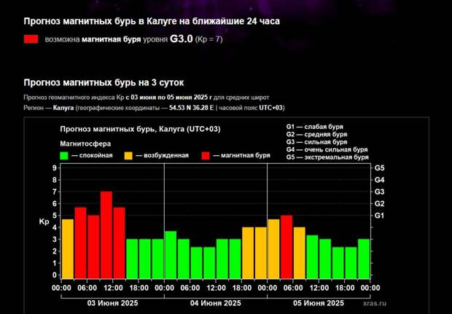Click the last green bar on 05 Июня
Viewport: 452px width, 314px height.
click(x=363, y=258)
